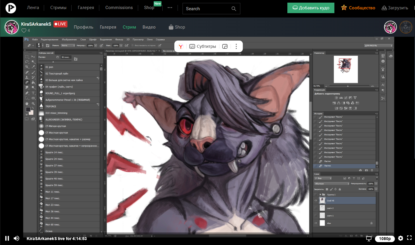Click the search magnifier icon
This screenshot has height=245, width=415.
(x=234, y=9)
